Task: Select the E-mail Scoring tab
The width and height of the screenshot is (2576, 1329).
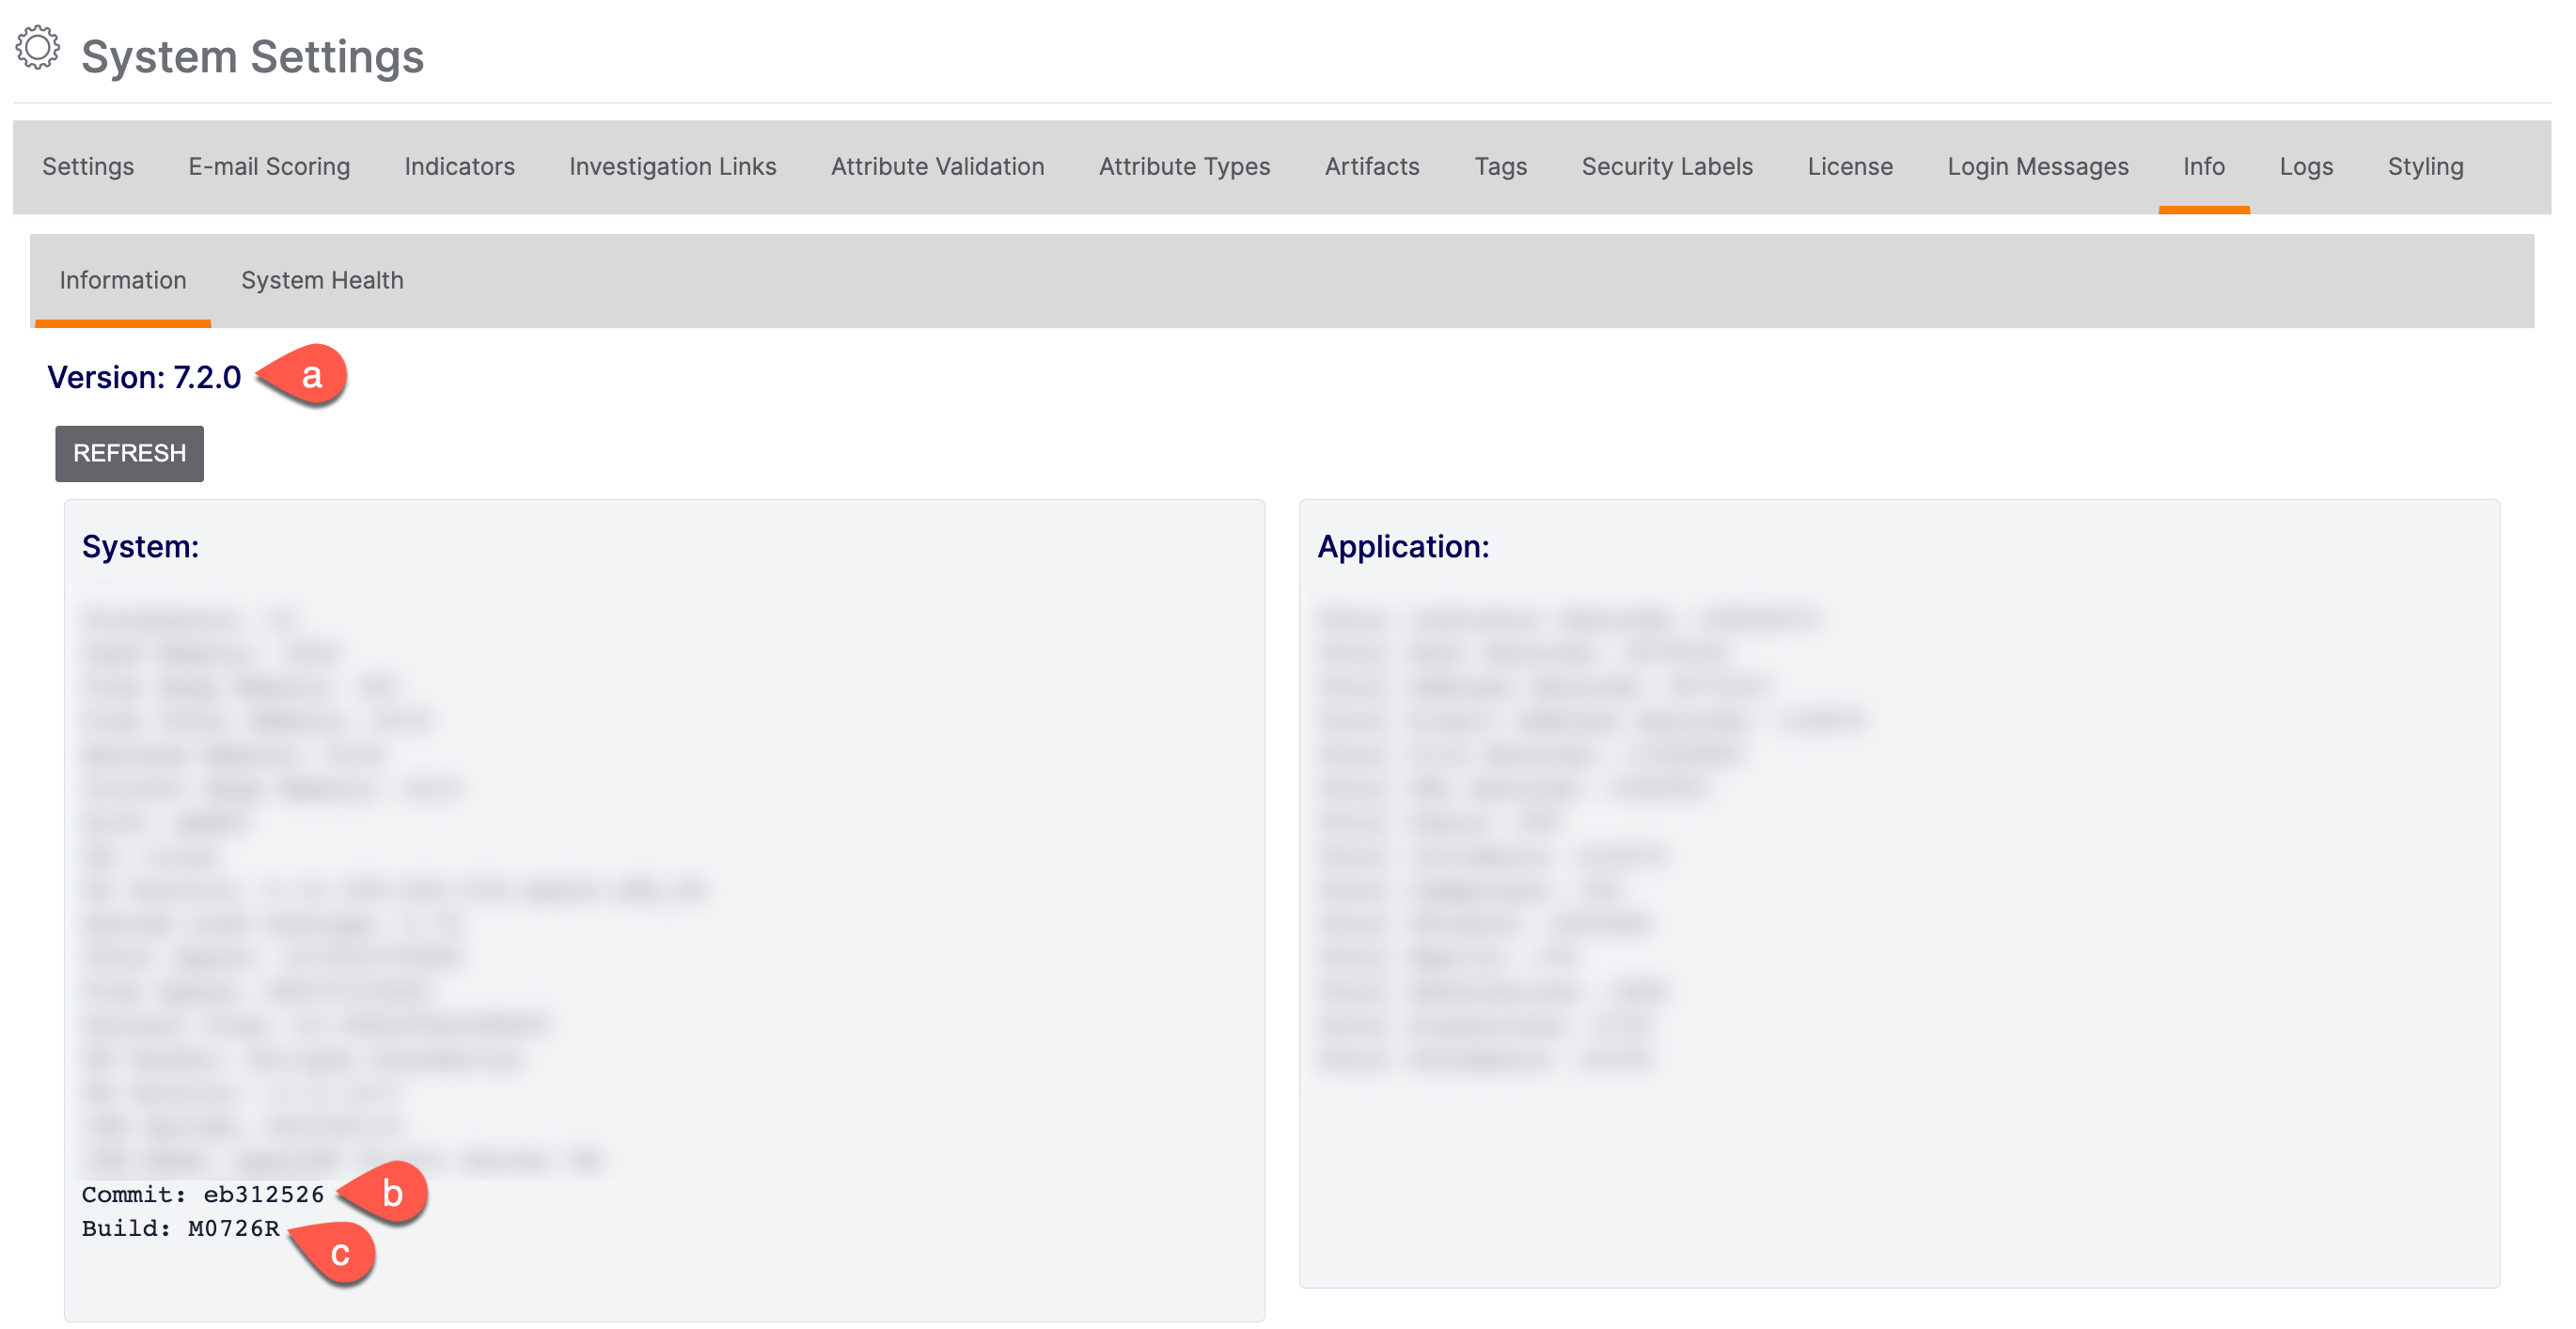Action: pos(270,164)
